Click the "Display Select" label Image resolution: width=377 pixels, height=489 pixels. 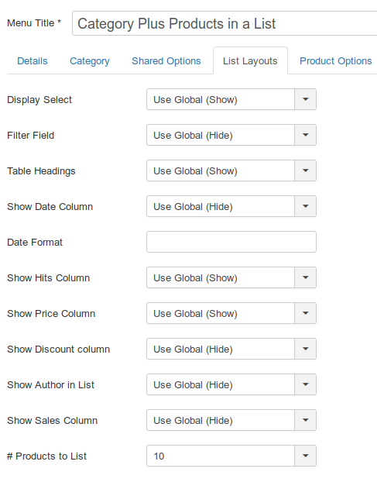coord(39,100)
